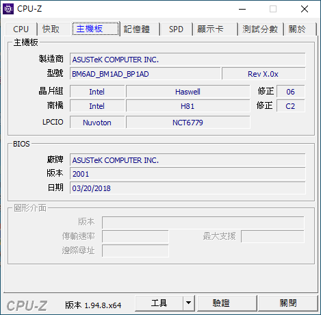Click BIOS date 03/20/2018
321x315 pixels.
point(188,188)
